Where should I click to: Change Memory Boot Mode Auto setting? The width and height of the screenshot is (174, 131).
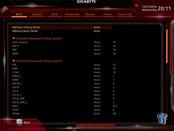(x=97, y=31)
